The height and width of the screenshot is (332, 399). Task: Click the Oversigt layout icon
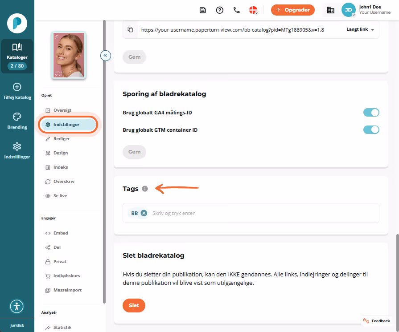(48, 110)
